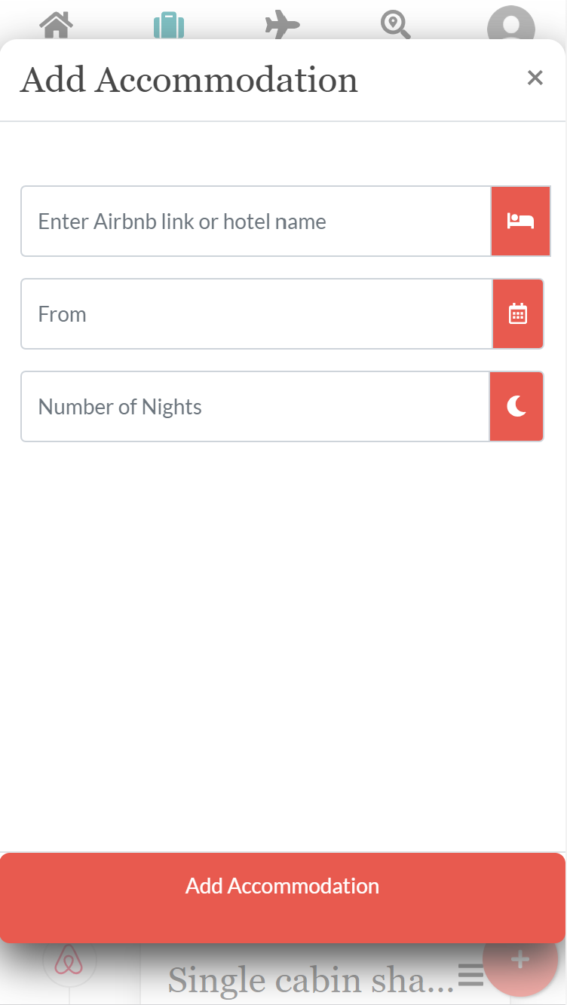Click the Add Accommodation dialog heading

(x=188, y=80)
